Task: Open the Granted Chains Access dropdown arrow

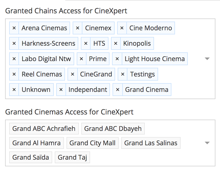Action: tap(207, 59)
